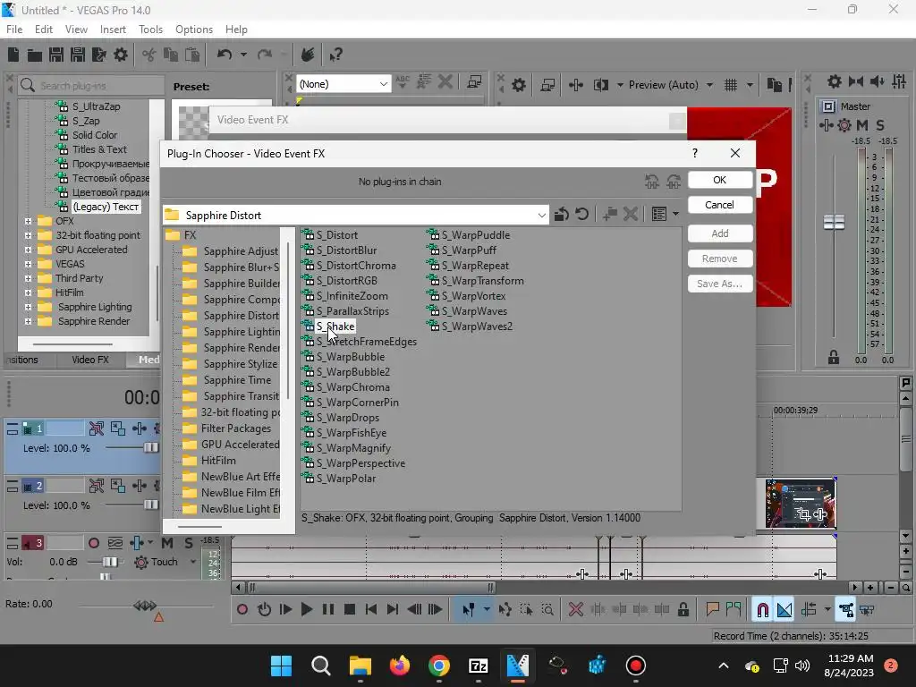Click the Save icon in main toolbar
The image size is (916, 687).
(x=56, y=55)
